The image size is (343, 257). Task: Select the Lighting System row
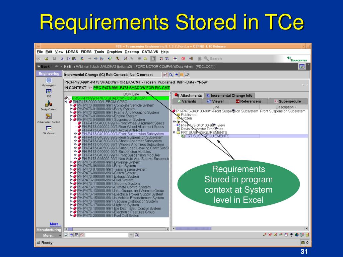(108, 205)
